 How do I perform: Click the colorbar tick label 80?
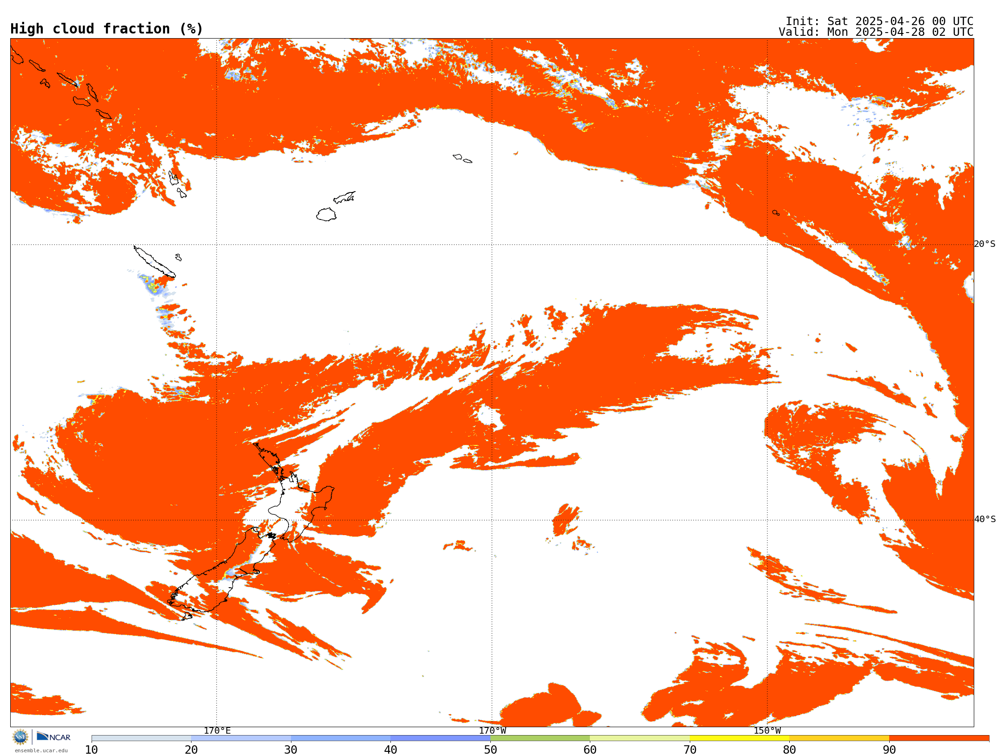(789, 750)
